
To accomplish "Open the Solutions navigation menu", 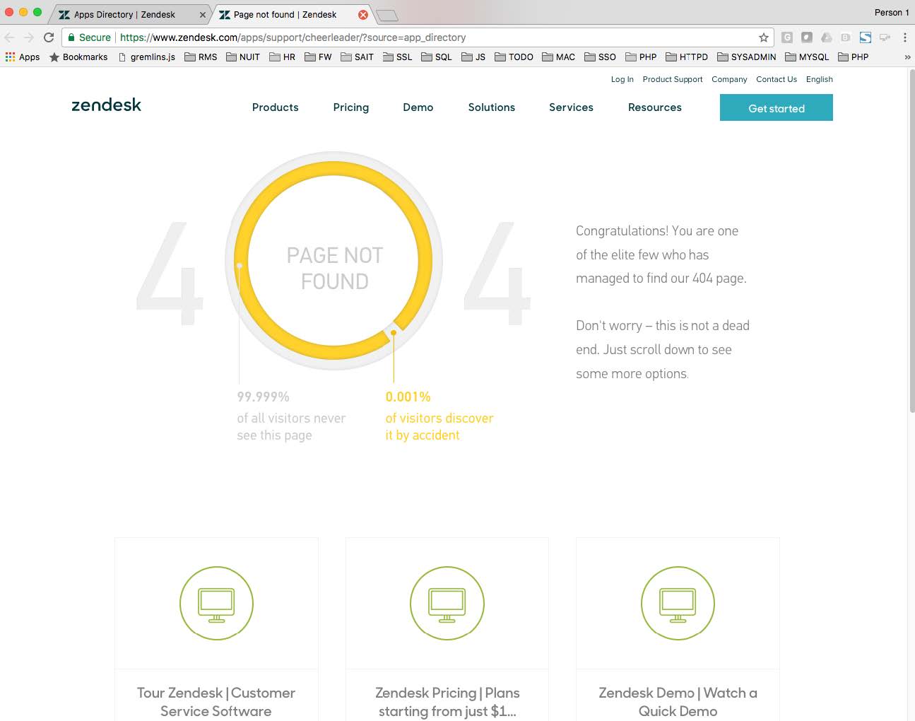I will click(x=491, y=107).
